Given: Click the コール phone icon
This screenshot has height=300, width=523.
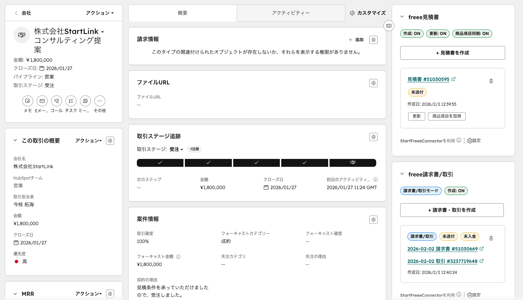Looking at the screenshot, I should 57,101.
